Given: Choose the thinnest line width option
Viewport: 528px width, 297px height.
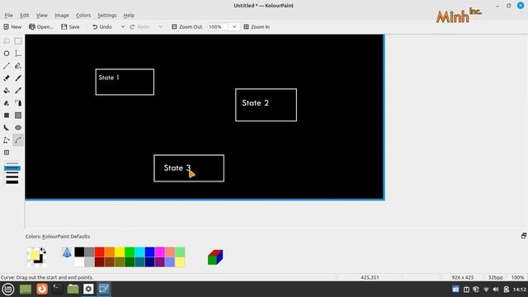Looking at the screenshot, I should pyautogui.click(x=12, y=163).
